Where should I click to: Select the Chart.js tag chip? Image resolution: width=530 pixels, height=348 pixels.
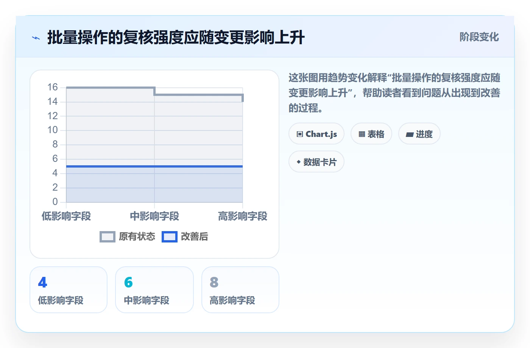[x=316, y=134]
